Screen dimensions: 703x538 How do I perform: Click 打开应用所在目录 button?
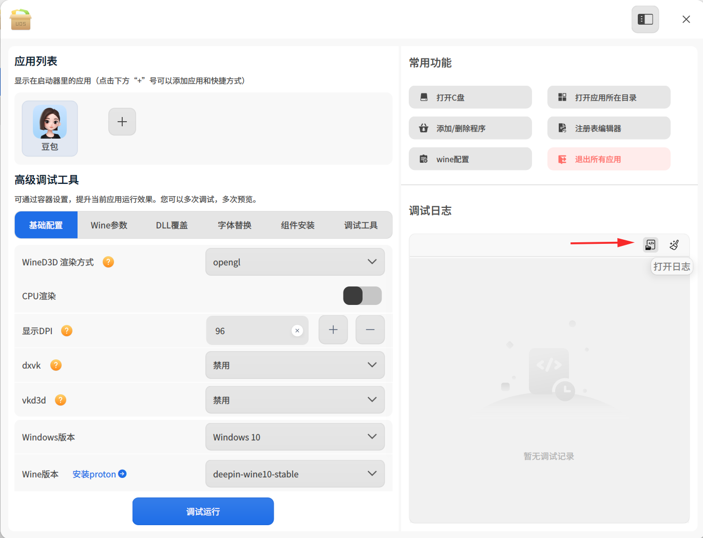(x=609, y=98)
